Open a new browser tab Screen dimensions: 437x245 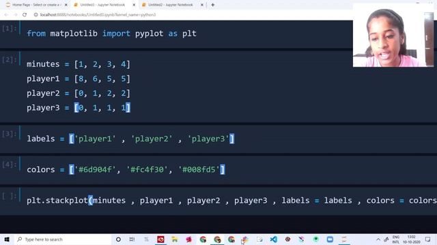[212, 5]
